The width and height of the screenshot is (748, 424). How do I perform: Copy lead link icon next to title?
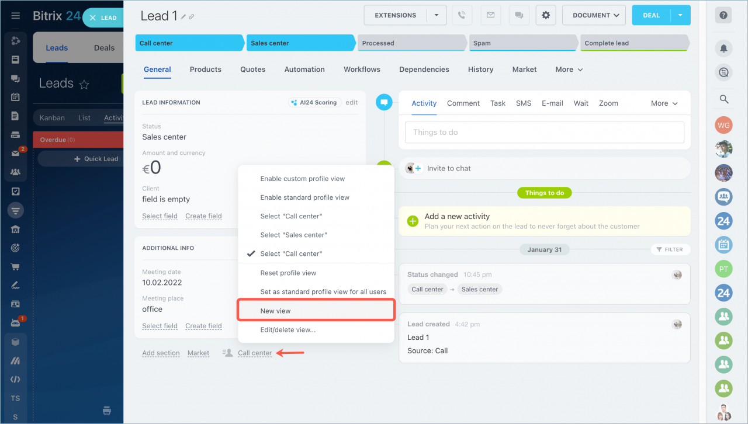tap(191, 17)
